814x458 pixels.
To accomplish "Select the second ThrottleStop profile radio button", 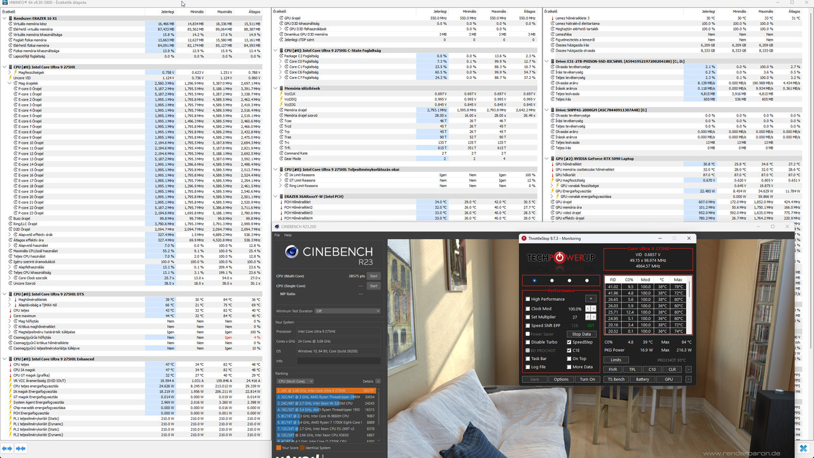I will pos(551,281).
